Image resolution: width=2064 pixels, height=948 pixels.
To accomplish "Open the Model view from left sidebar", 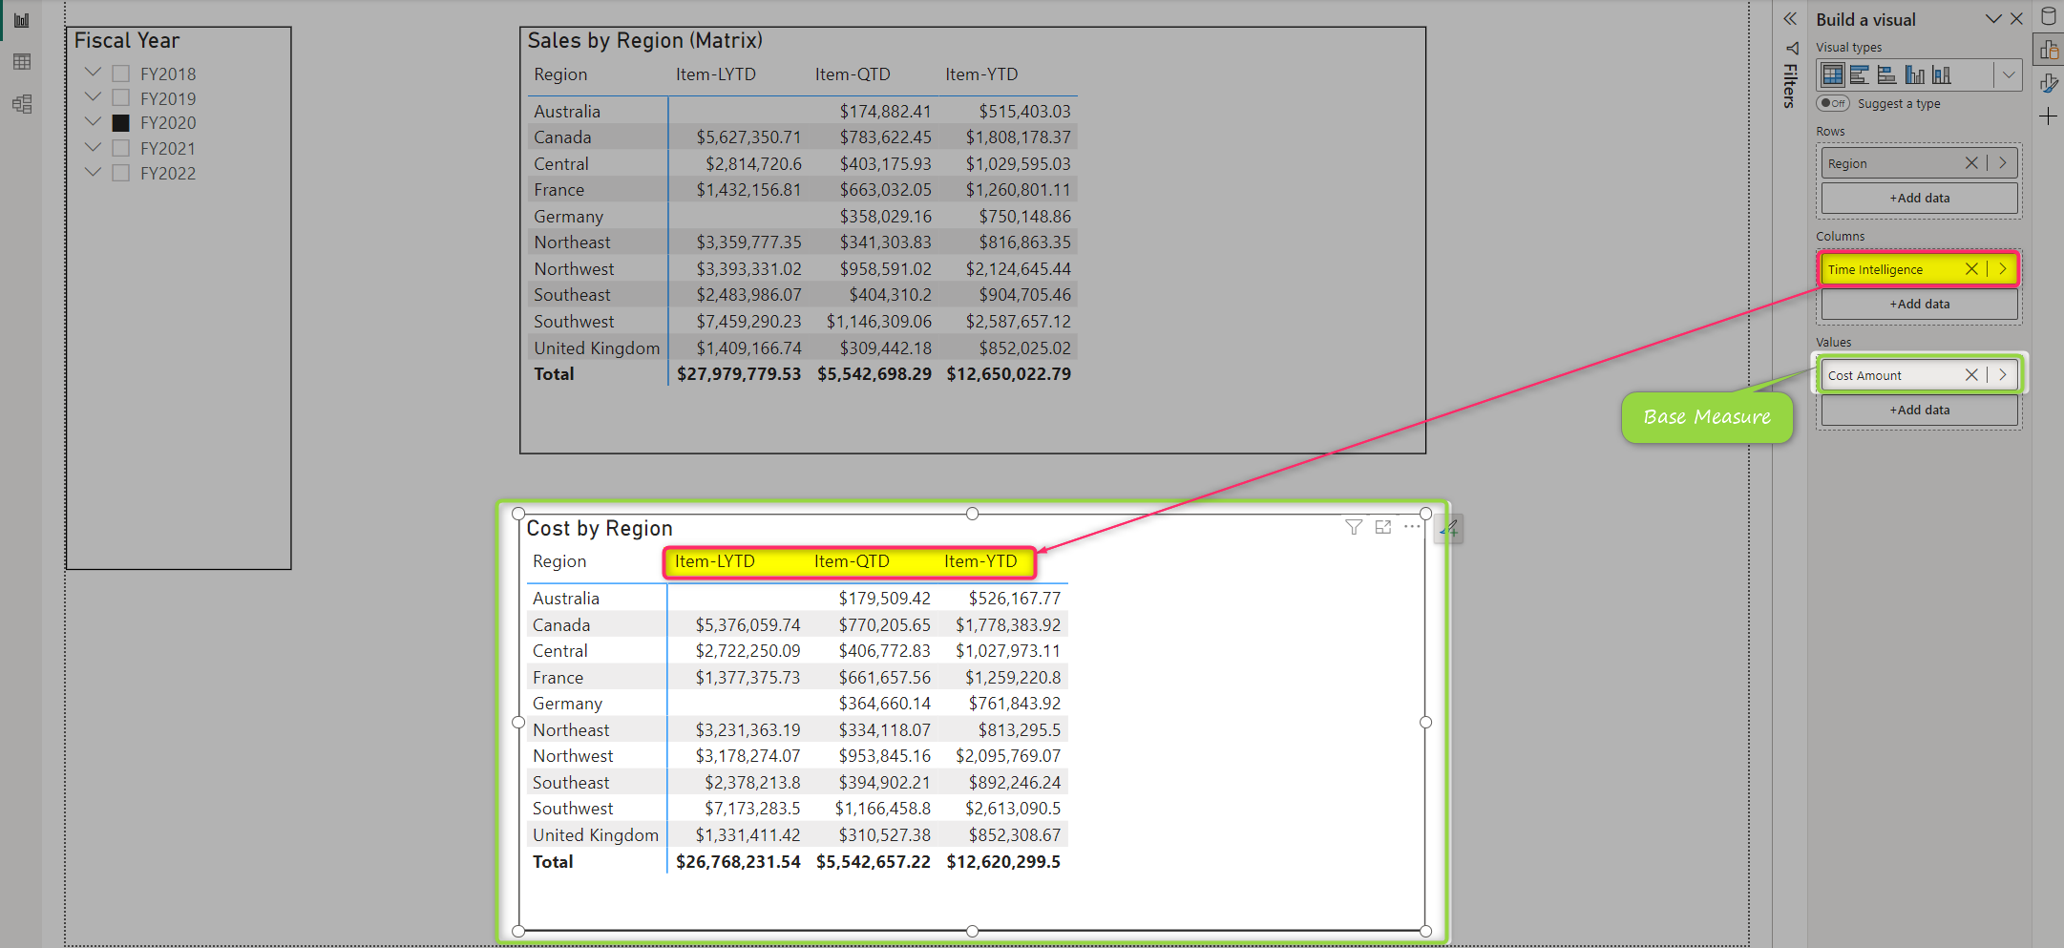I will click(22, 104).
